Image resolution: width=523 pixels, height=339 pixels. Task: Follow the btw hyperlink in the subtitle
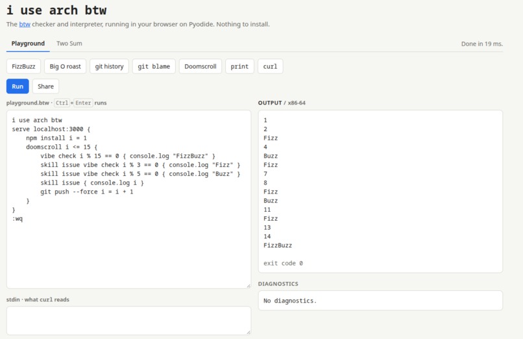[25, 24]
